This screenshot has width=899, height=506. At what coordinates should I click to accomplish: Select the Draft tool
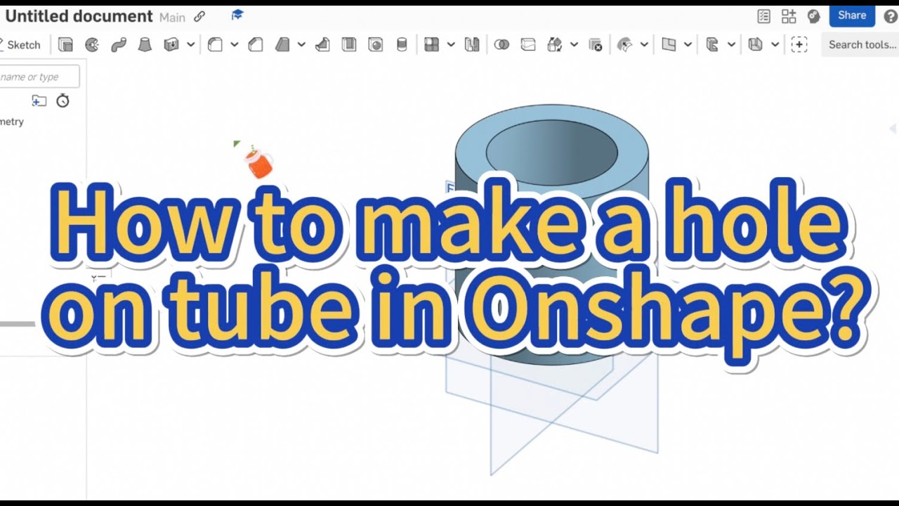pyautogui.click(x=282, y=45)
